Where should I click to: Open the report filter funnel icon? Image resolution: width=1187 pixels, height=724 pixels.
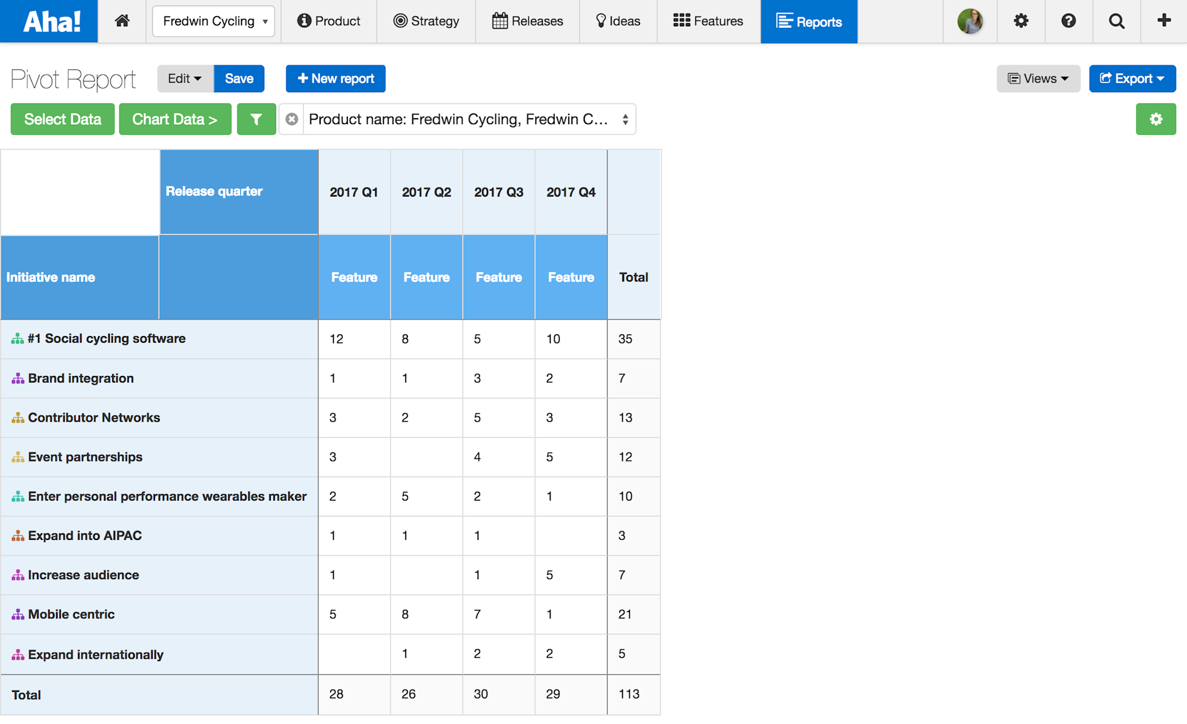(256, 119)
